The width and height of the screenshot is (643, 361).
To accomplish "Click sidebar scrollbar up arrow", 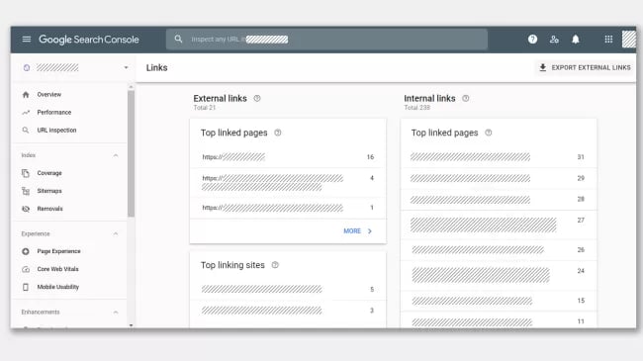I will point(131,87).
